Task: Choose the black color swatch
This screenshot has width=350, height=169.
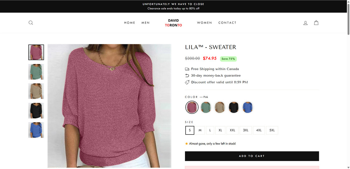Action: [234, 107]
